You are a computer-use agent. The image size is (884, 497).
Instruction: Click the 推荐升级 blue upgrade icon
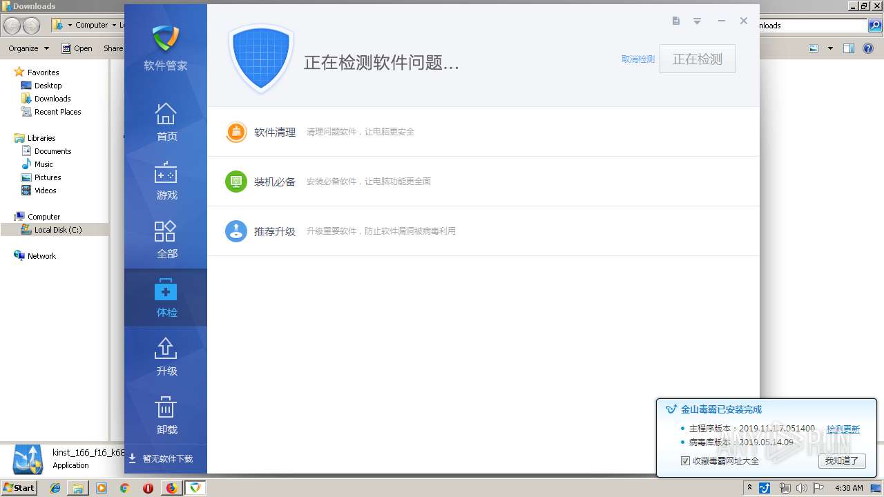236,231
